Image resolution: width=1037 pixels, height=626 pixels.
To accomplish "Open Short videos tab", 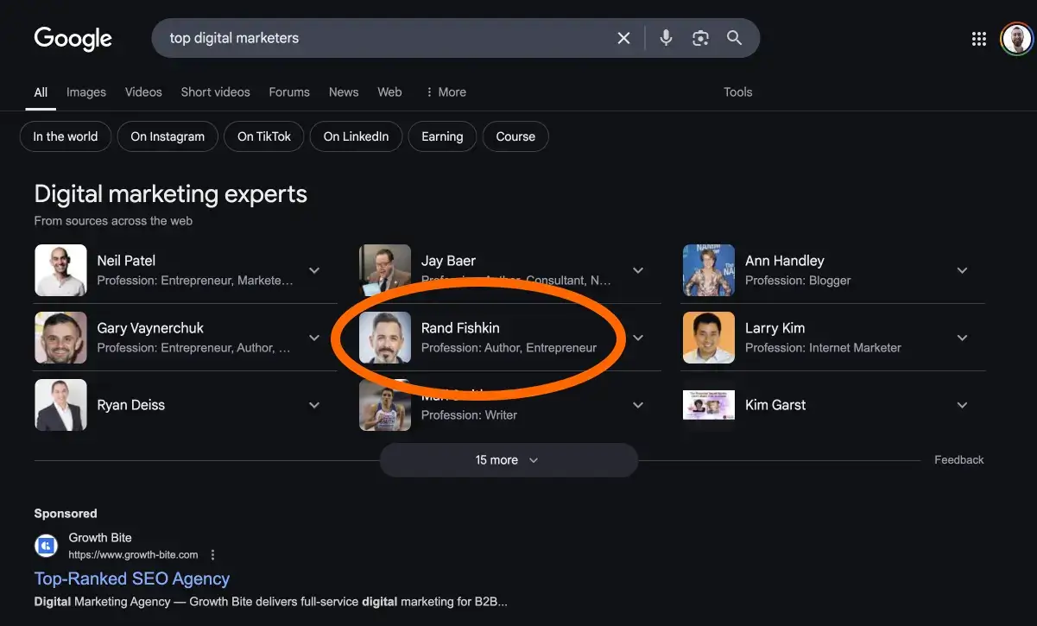I will click(215, 92).
